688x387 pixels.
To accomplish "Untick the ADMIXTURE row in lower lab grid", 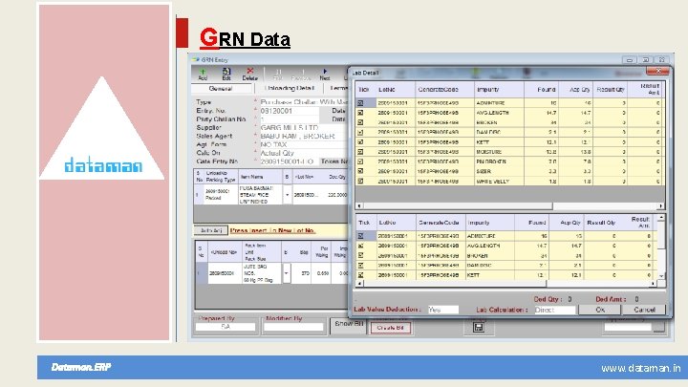I will 360,236.
